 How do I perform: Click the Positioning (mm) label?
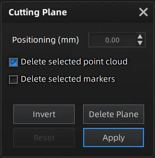(46, 40)
